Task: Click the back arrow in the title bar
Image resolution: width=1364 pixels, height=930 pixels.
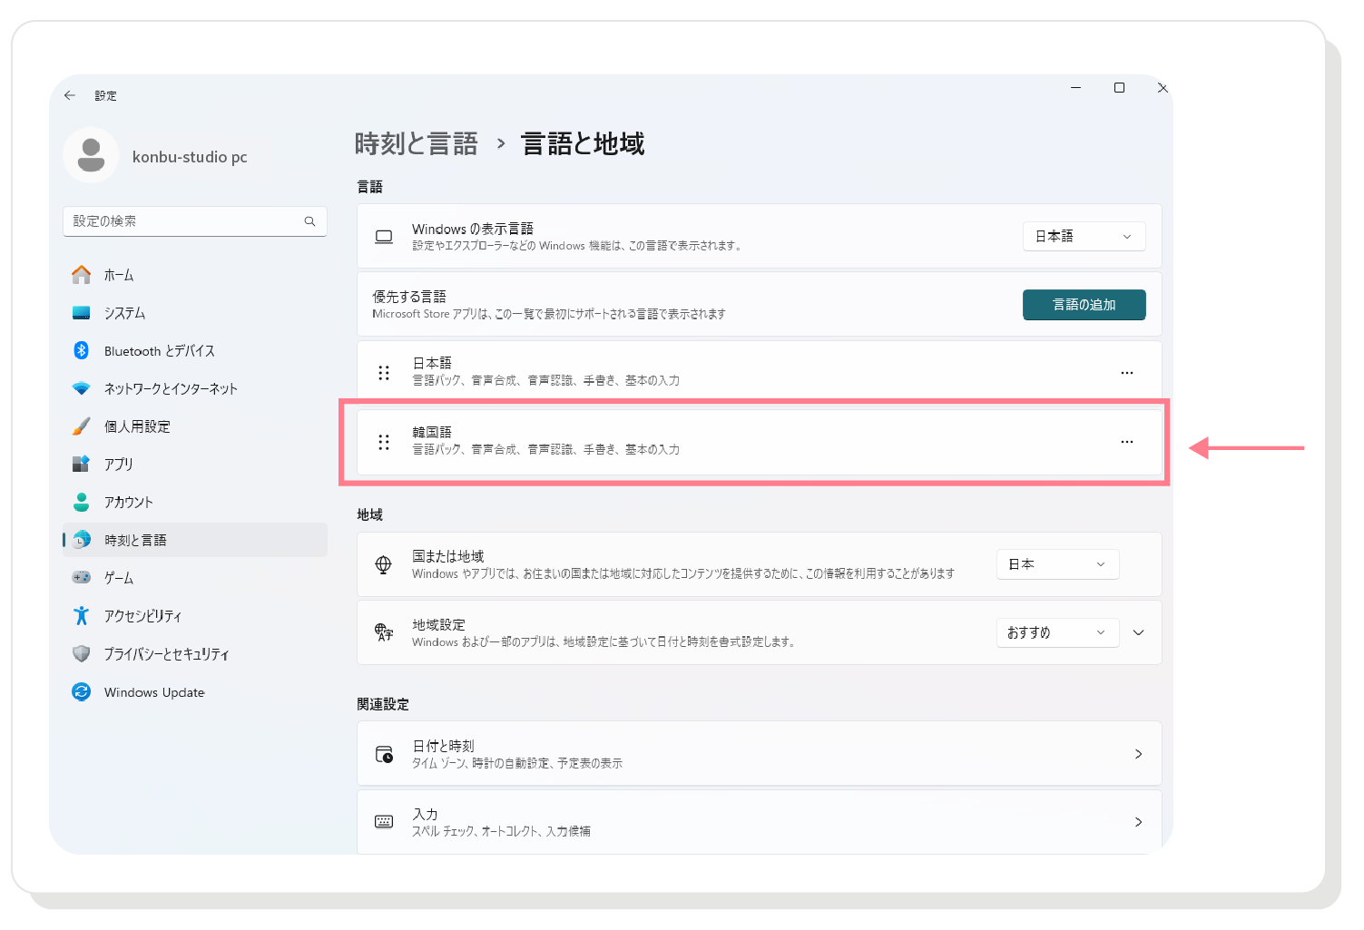Action: tap(70, 95)
